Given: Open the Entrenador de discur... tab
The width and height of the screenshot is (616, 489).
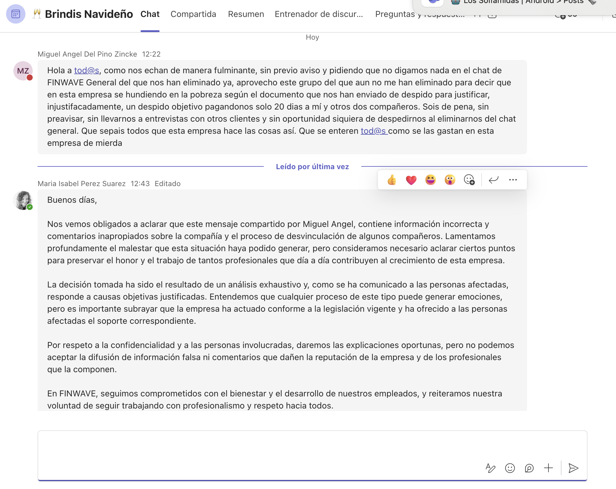Looking at the screenshot, I should coord(319,14).
